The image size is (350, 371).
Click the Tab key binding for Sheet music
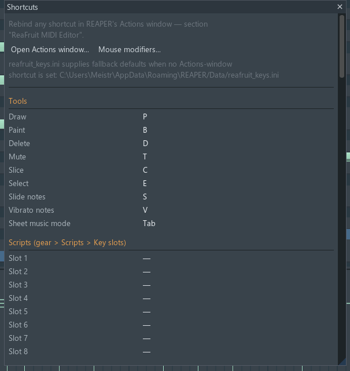point(149,224)
